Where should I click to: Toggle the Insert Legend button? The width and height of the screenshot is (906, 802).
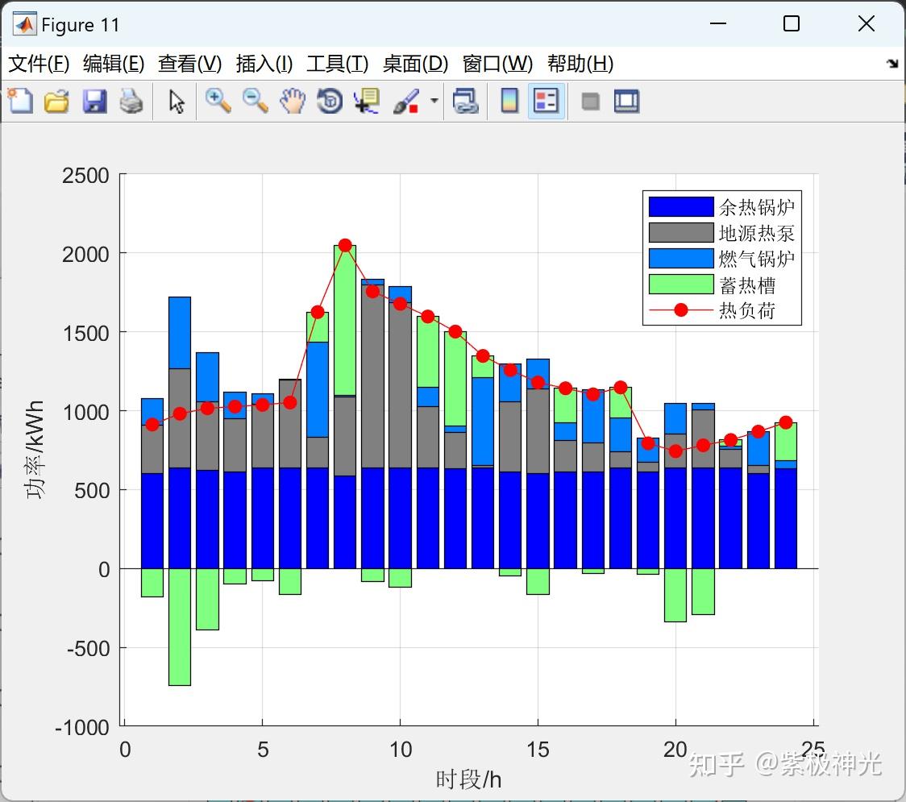click(x=546, y=101)
